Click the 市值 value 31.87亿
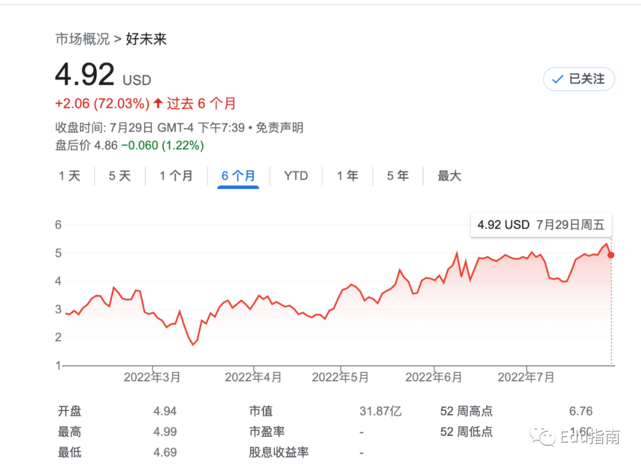This screenshot has width=641, height=465. pos(380,411)
